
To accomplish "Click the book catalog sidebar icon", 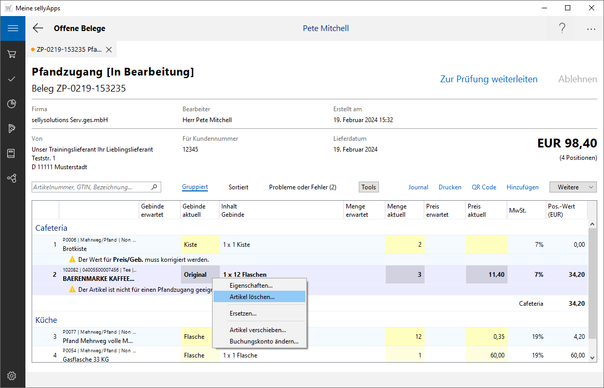I will tap(12, 153).
